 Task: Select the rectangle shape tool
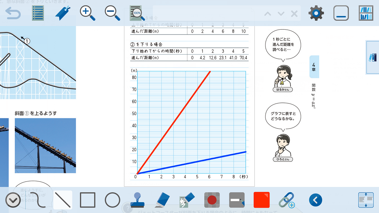tap(88, 200)
